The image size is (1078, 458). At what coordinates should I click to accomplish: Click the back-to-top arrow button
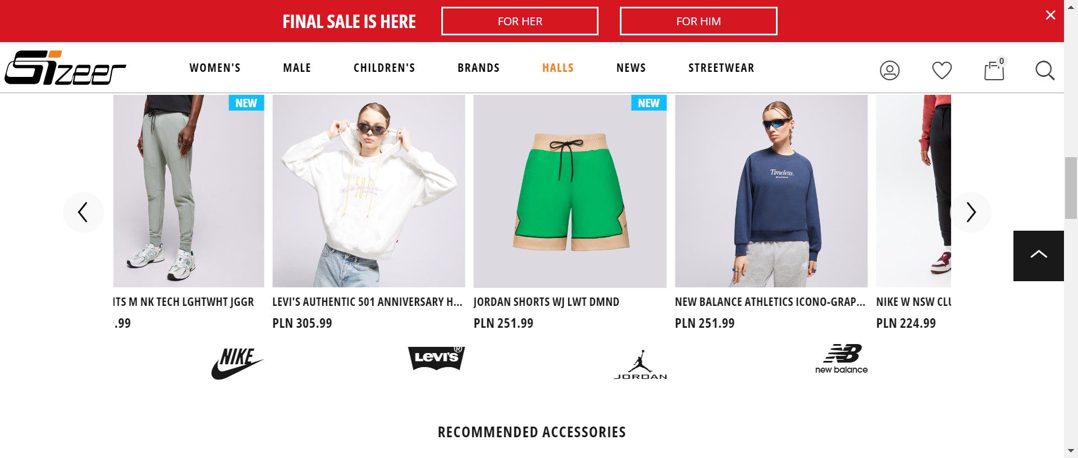1038,255
